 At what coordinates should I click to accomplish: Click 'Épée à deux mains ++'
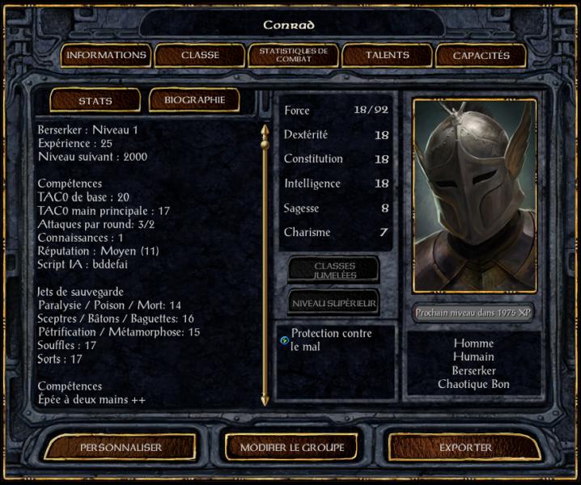pos(91,399)
